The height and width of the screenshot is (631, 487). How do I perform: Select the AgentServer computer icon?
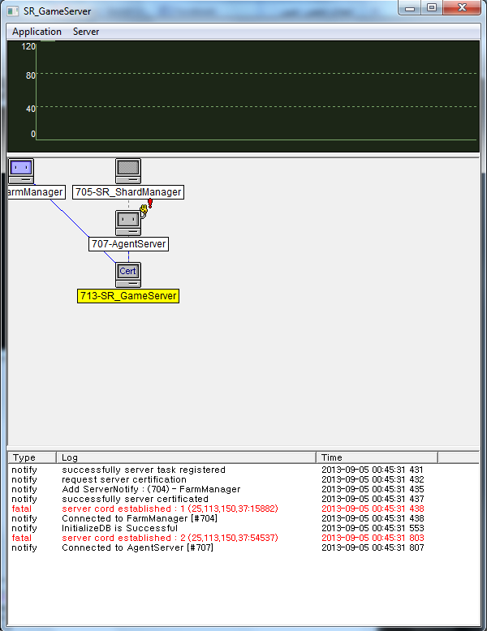click(128, 223)
